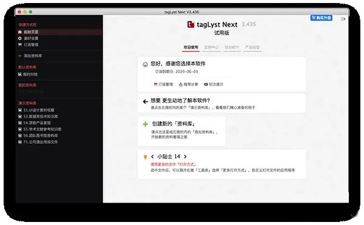Open demo library 71.公司通达传阅文件
Image resolution: width=364 pixels, height=225 pixels.
[x=38, y=142]
